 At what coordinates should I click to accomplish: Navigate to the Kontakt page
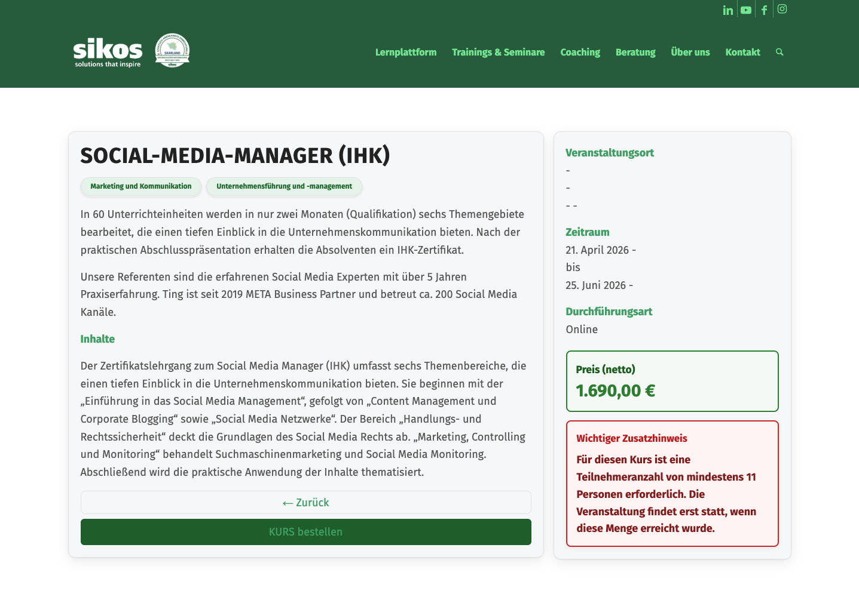pyautogui.click(x=742, y=52)
